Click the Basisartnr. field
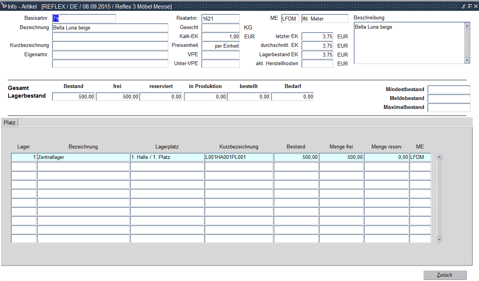The image size is (479, 281). [x=84, y=19]
